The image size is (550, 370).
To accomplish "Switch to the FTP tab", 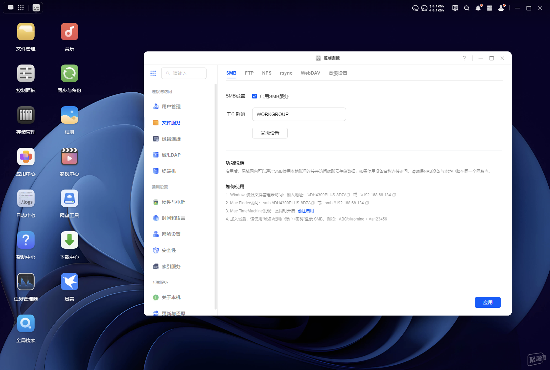I will [249, 73].
